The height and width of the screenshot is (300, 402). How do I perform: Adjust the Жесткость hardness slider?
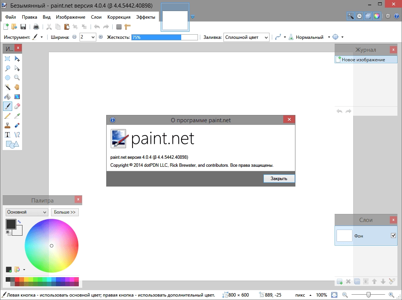164,37
